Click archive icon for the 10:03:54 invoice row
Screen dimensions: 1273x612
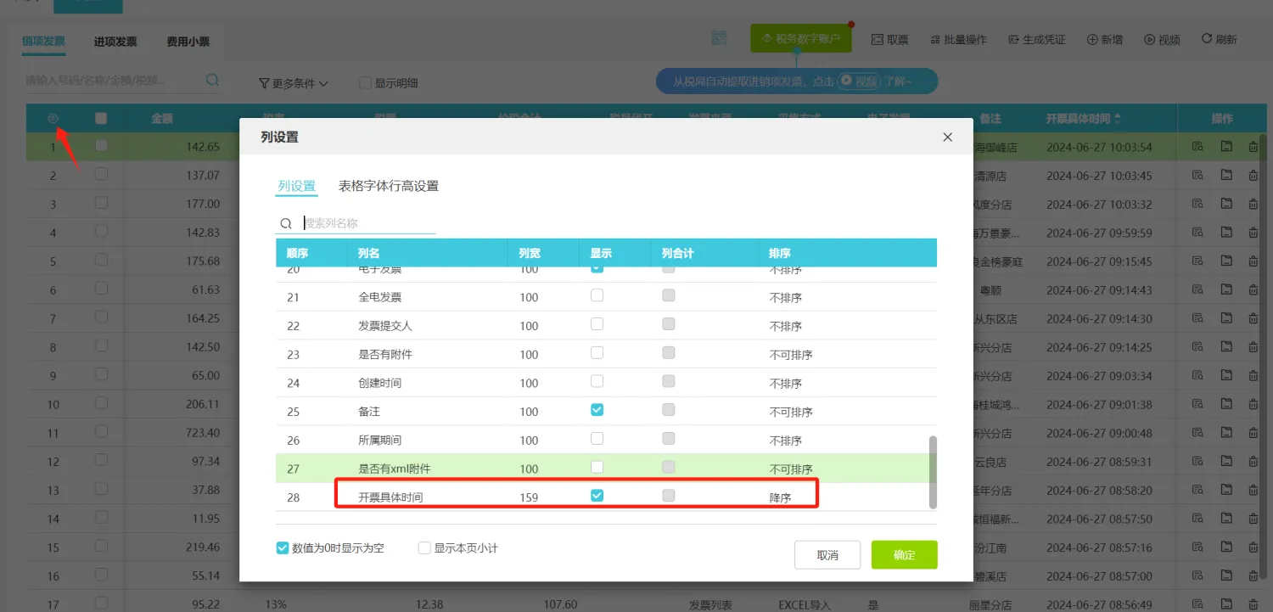[1226, 147]
